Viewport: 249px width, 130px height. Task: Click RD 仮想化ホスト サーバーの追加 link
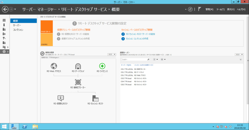point(75,34)
